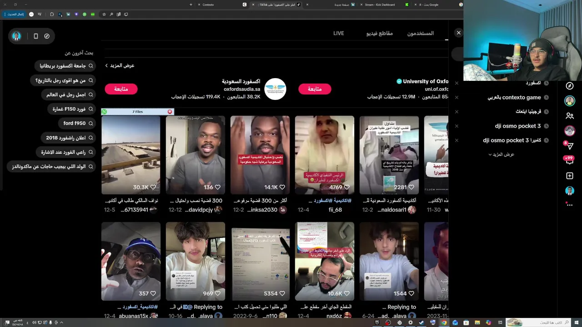Click the browser zoom magnifier icon
Screen dimensions: 582x327
(111, 14)
